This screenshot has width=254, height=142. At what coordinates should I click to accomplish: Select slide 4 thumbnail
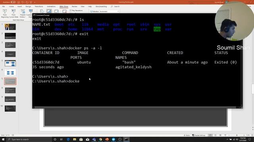(x=10, y=54)
